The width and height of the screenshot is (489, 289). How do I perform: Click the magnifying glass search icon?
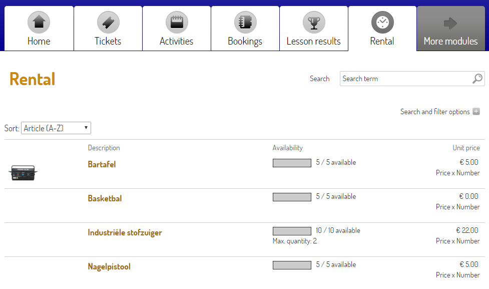(x=477, y=79)
